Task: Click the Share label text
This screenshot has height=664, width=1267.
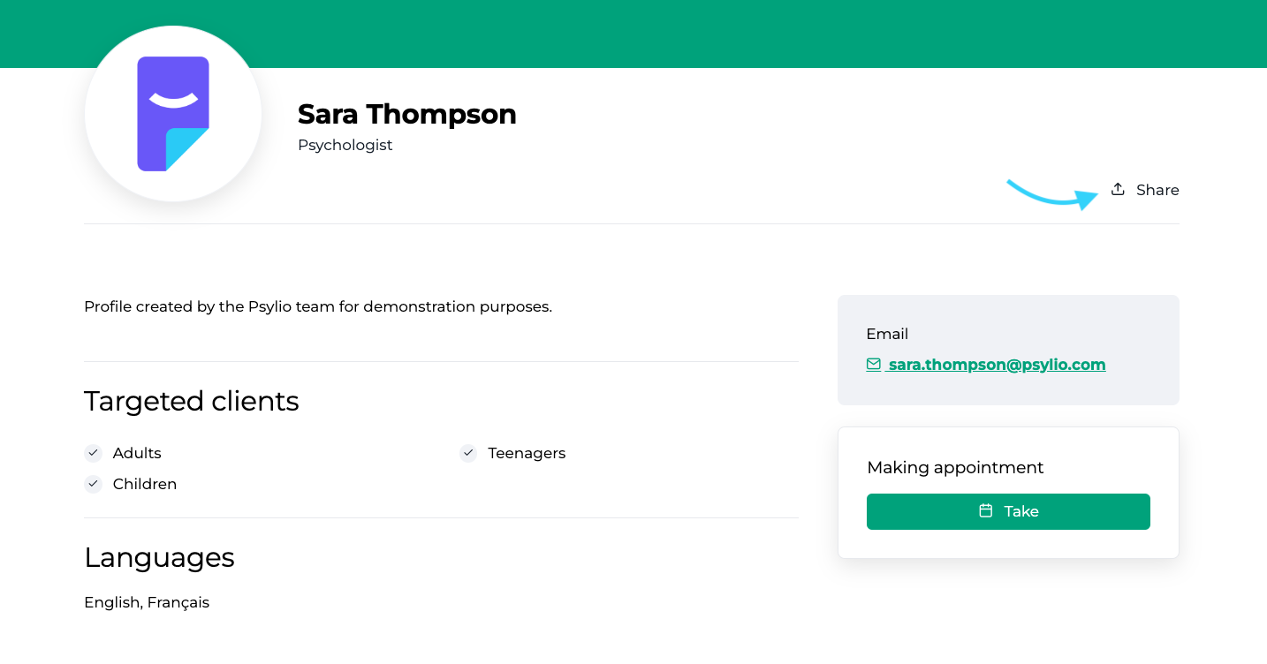Action: pos(1157,190)
